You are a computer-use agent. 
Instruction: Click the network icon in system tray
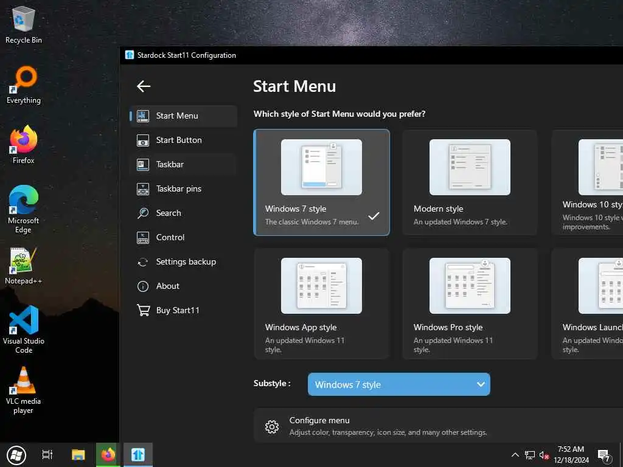pyautogui.click(x=530, y=455)
